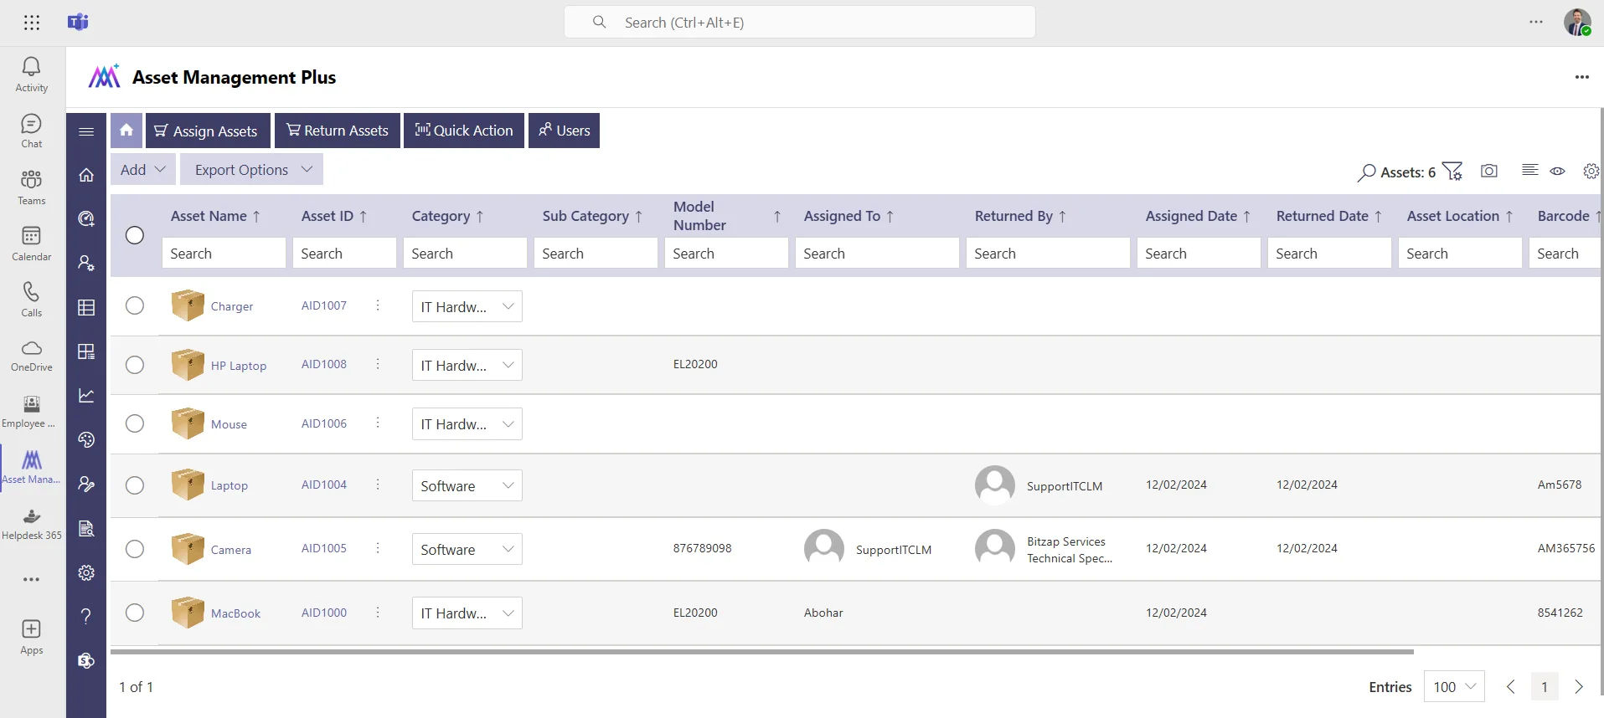Open Helpdesk 365 app
This screenshot has width=1604, height=718.
tap(32, 525)
